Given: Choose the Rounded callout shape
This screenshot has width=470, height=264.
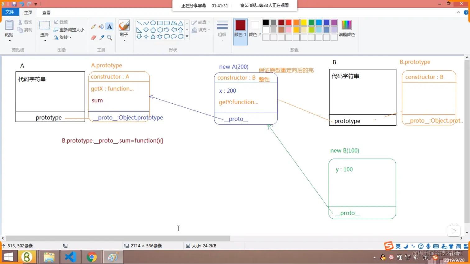Looking at the screenshot, I should (167, 37).
